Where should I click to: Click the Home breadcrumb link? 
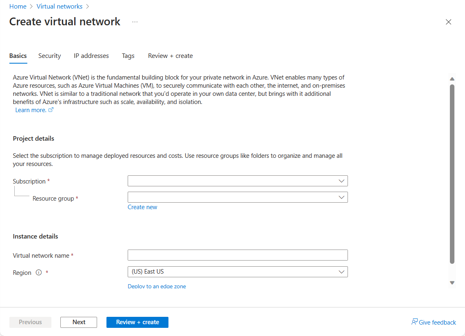[18, 7]
